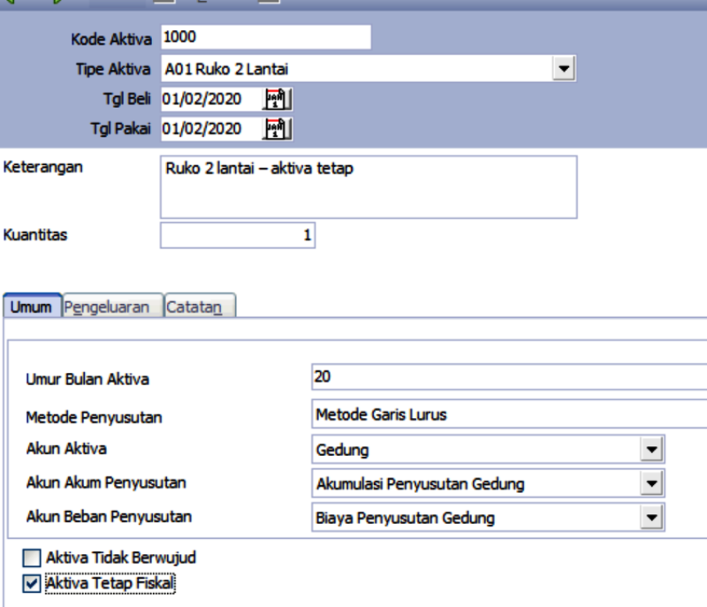Open the Akun Aktiva dropdown arrow
The image size is (707, 607).
652,450
